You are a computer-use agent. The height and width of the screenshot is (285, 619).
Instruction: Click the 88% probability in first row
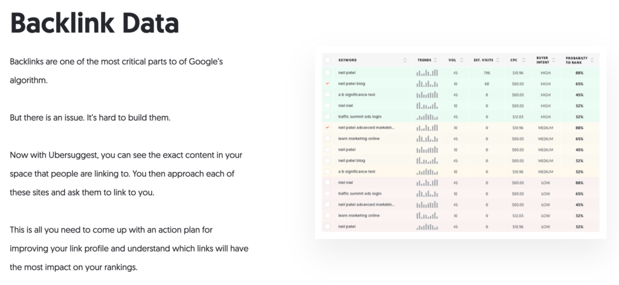pyautogui.click(x=579, y=73)
